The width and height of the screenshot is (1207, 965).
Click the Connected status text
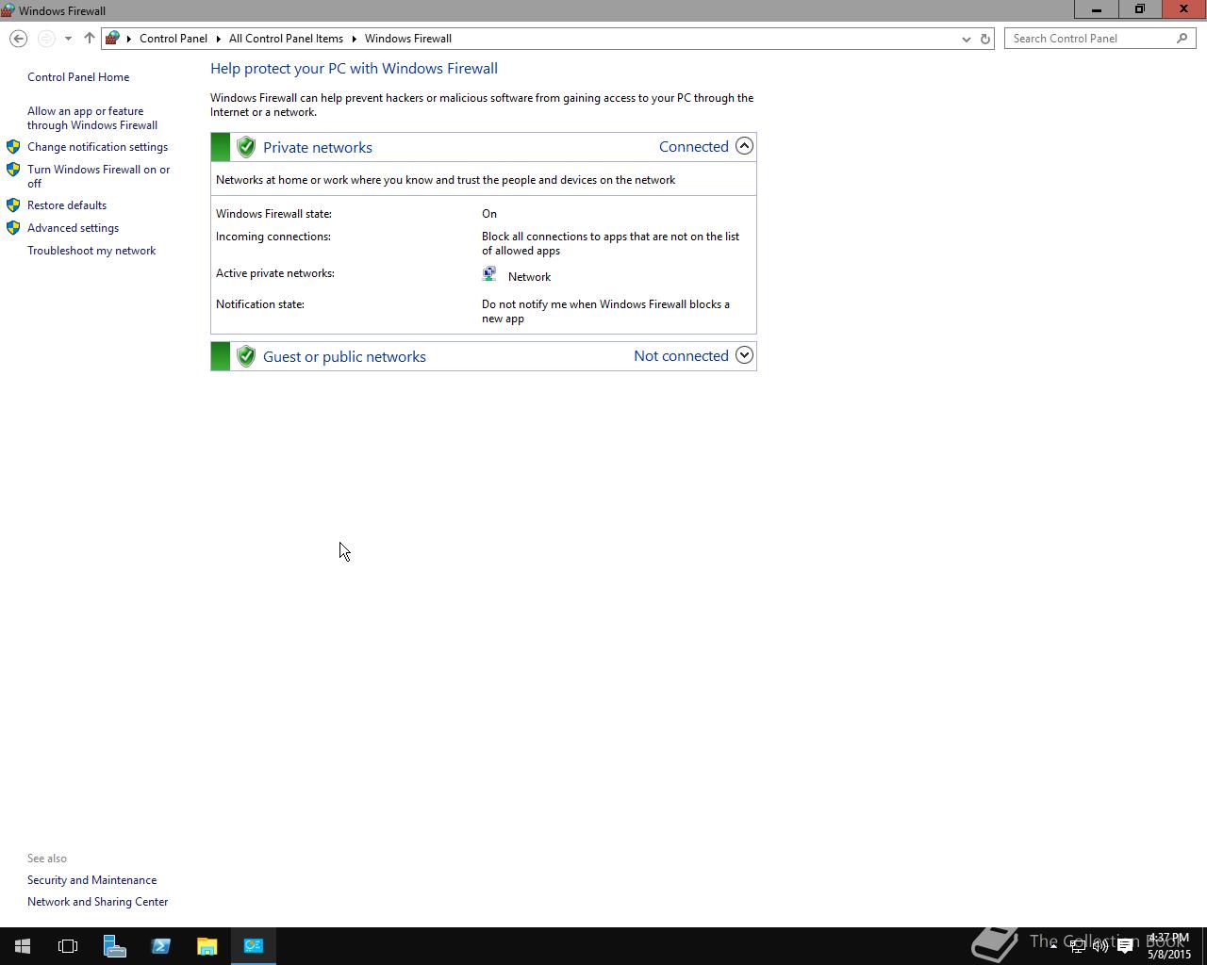pos(694,146)
